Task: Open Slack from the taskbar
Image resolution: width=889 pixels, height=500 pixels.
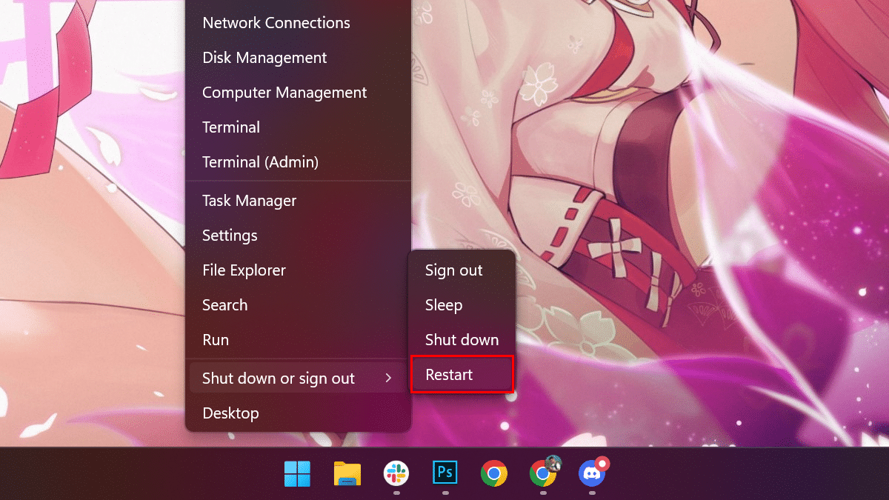Action: pyautogui.click(x=396, y=473)
